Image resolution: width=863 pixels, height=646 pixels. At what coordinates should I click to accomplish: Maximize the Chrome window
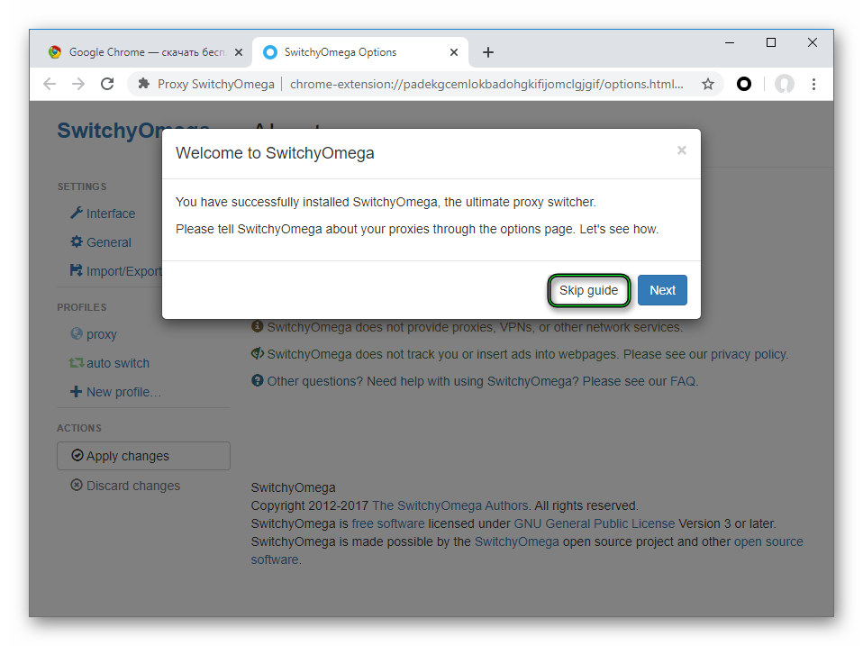pyautogui.click(x=771, y=42)
